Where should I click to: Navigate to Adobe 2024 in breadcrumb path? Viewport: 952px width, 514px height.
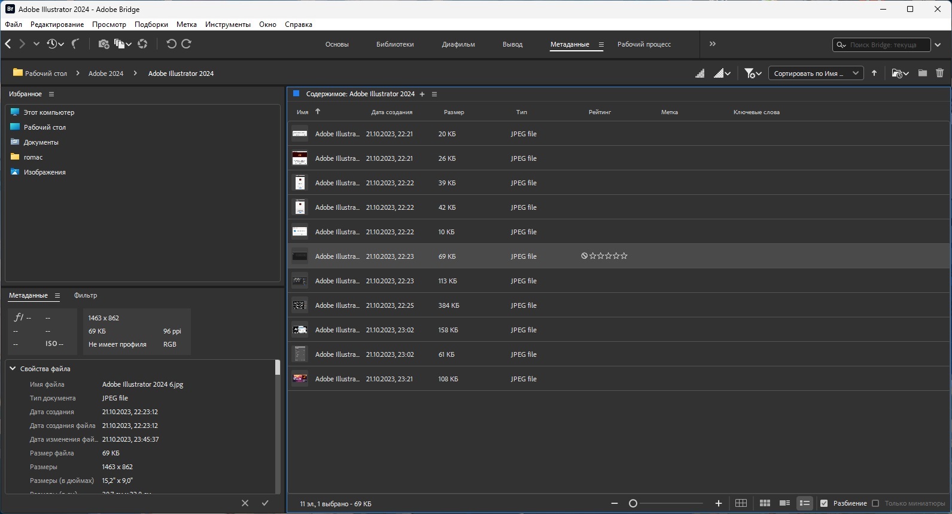click(106, 74)
